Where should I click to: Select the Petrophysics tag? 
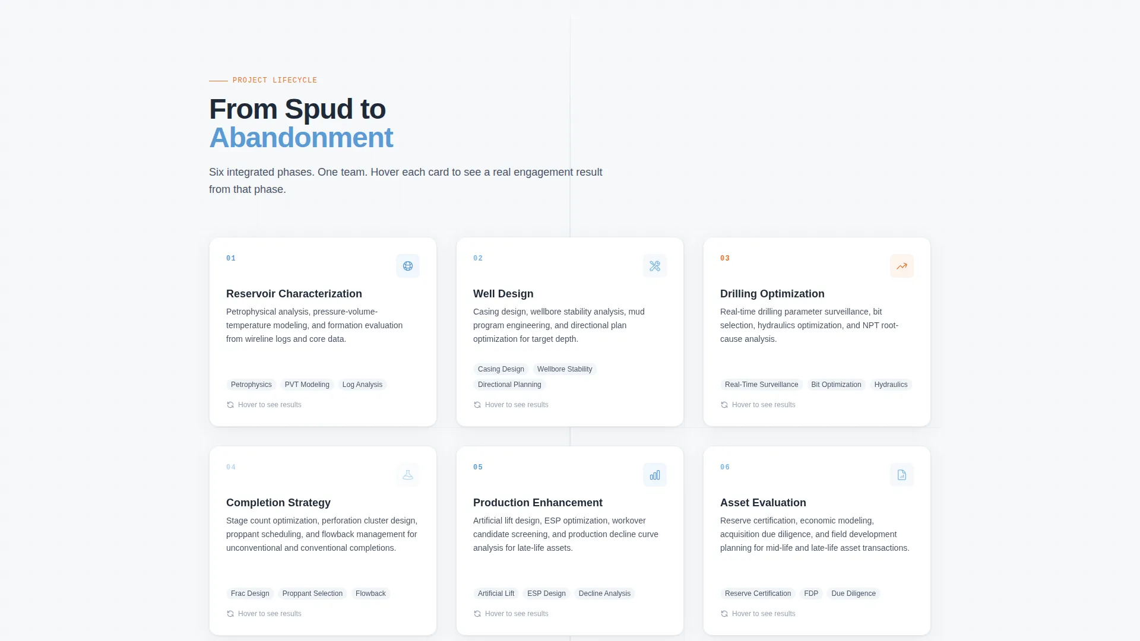pos(251,385)
